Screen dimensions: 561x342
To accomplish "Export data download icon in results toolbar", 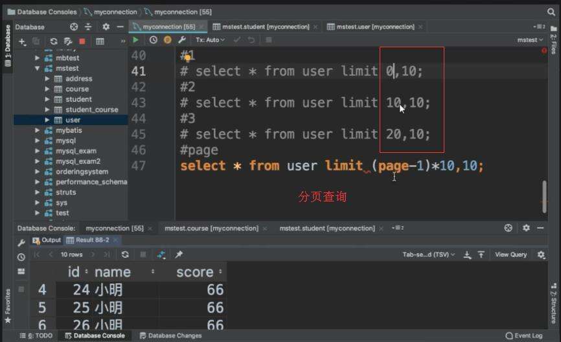I will point(467,255).
